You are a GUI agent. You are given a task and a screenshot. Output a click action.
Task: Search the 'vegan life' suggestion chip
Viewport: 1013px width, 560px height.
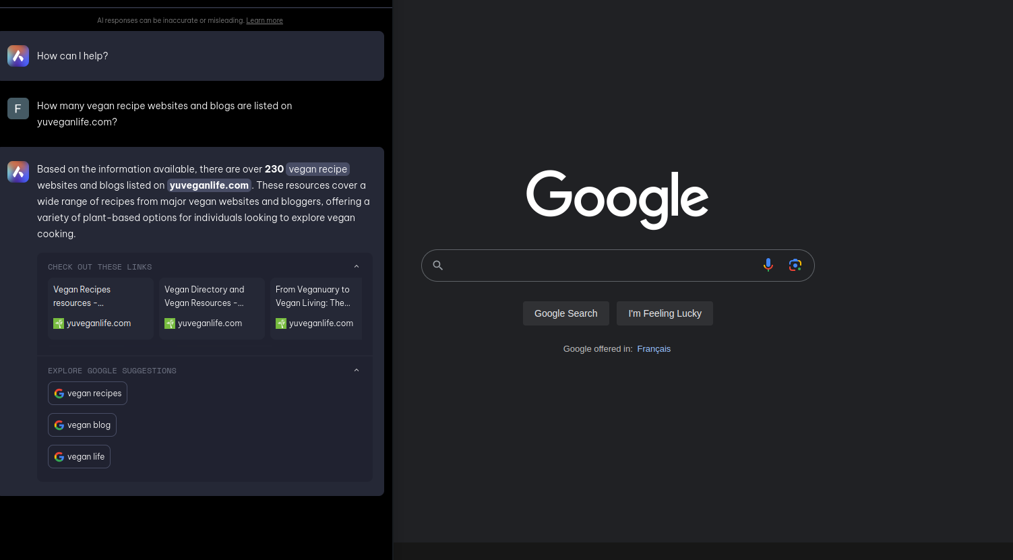pos(79,457)
